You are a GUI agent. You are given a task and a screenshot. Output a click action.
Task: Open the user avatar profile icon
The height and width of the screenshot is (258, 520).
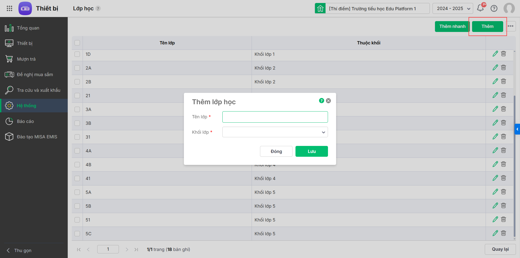(509, 8)
